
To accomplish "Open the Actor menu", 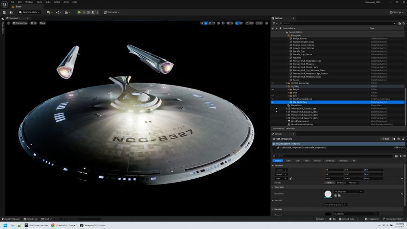I will [x=66, y=2].
